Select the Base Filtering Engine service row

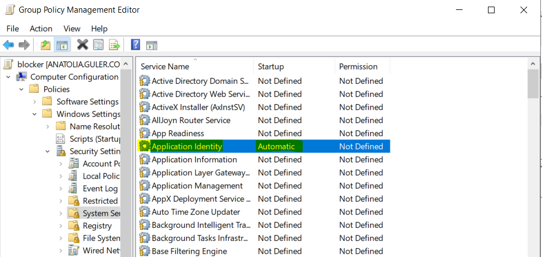[189, 251]
